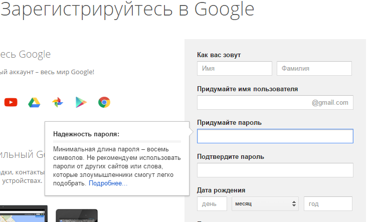This screenshot has width=375, height=222.
Task: Click the аккаунт – весь мир Google! text
Action: [52, 72]
